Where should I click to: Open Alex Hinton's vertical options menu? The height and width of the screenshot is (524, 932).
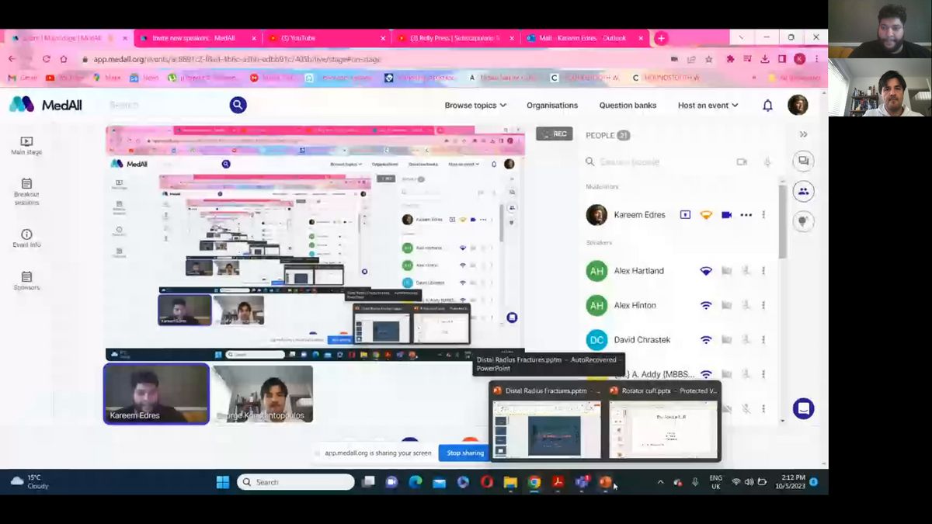763,306
